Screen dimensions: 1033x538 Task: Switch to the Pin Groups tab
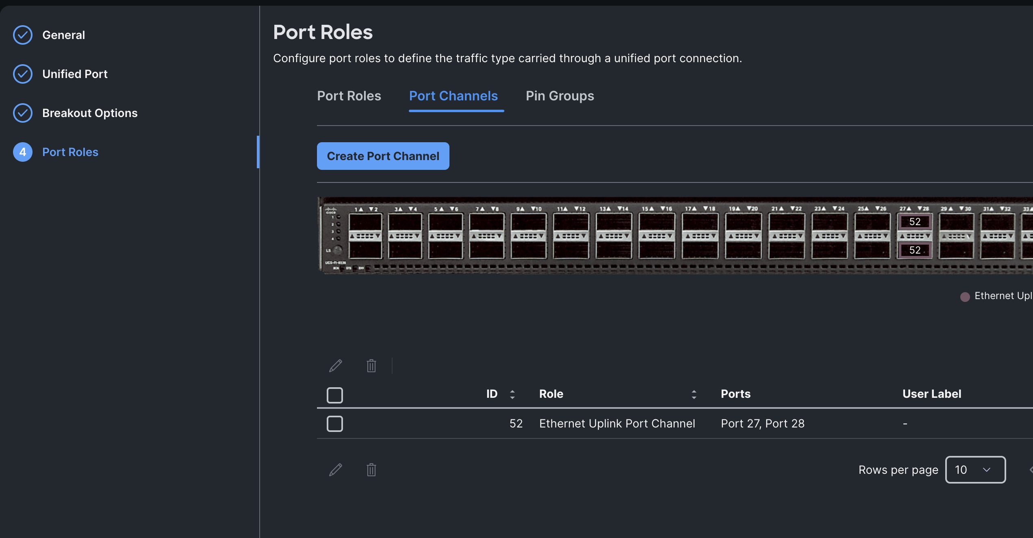(x=560, y=96)
